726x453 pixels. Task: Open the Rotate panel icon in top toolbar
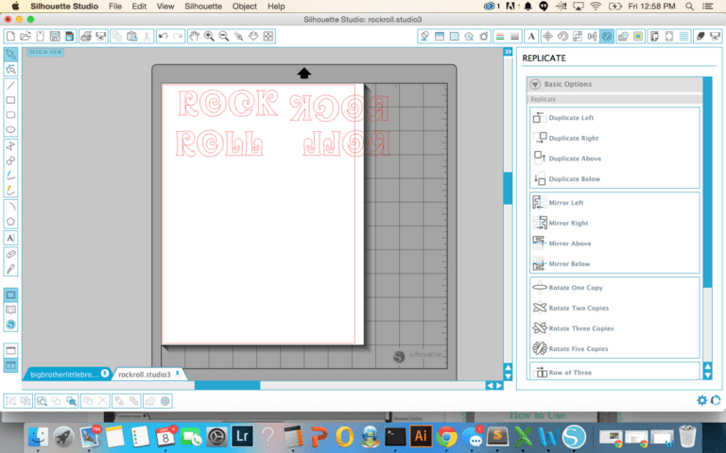[x=562, y=37]
